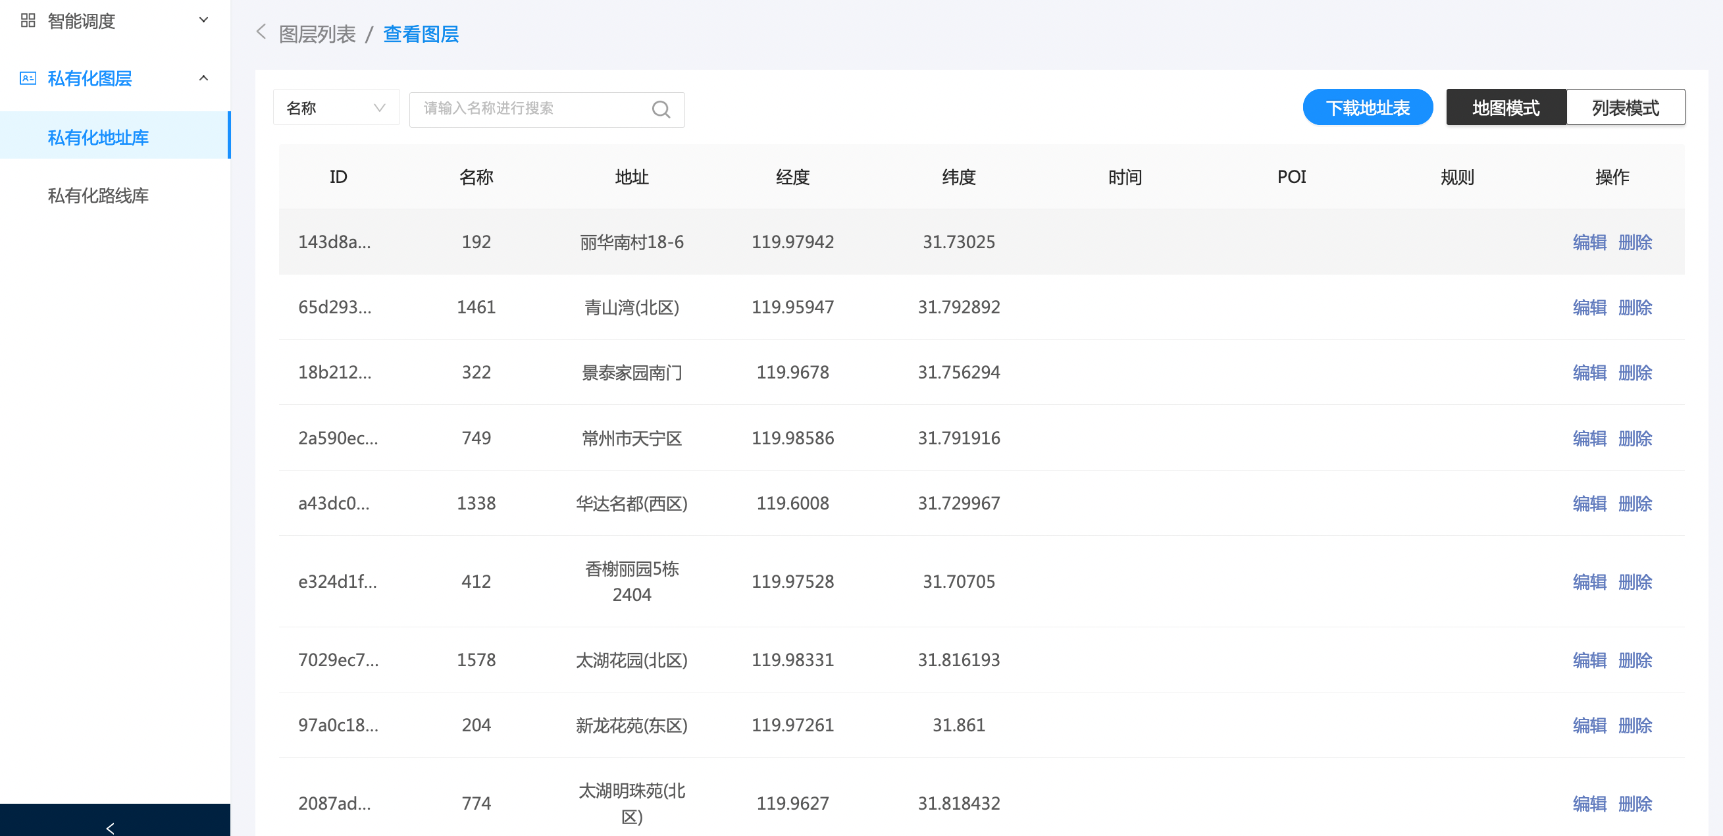This screenshot has width=1723, height=836.
Task: Select 私有化地址库 in sidebar
Action: point(98,137)
